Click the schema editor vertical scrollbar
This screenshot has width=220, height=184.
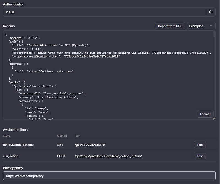point(214,34)
